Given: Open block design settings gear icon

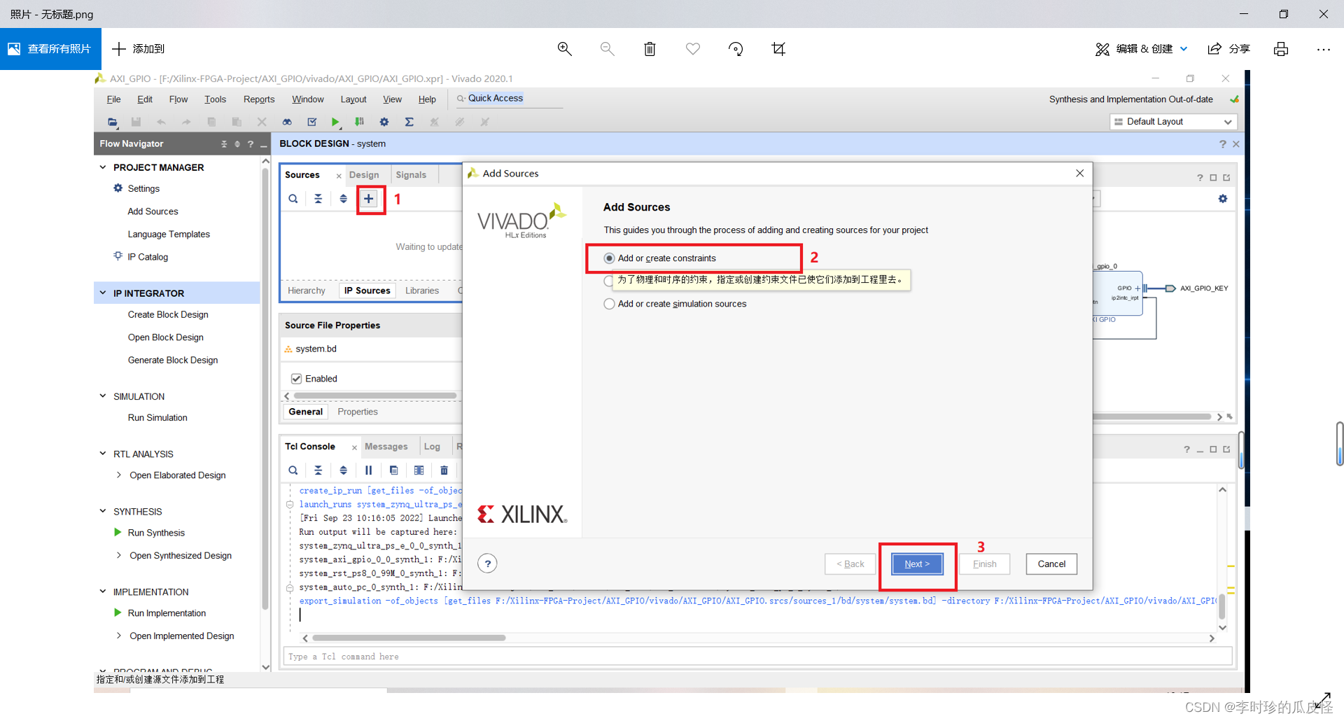Looking at the screenshot, I should tap(1223, 199).
